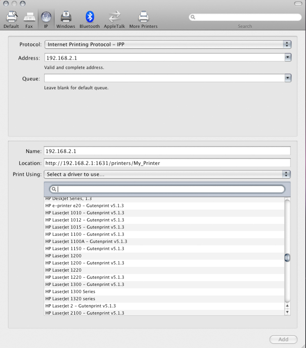Select HP LaserJet 2100 – Gutenprint v5.1.3
Viewport: 306px width, 348px height.
click(164, 313)
